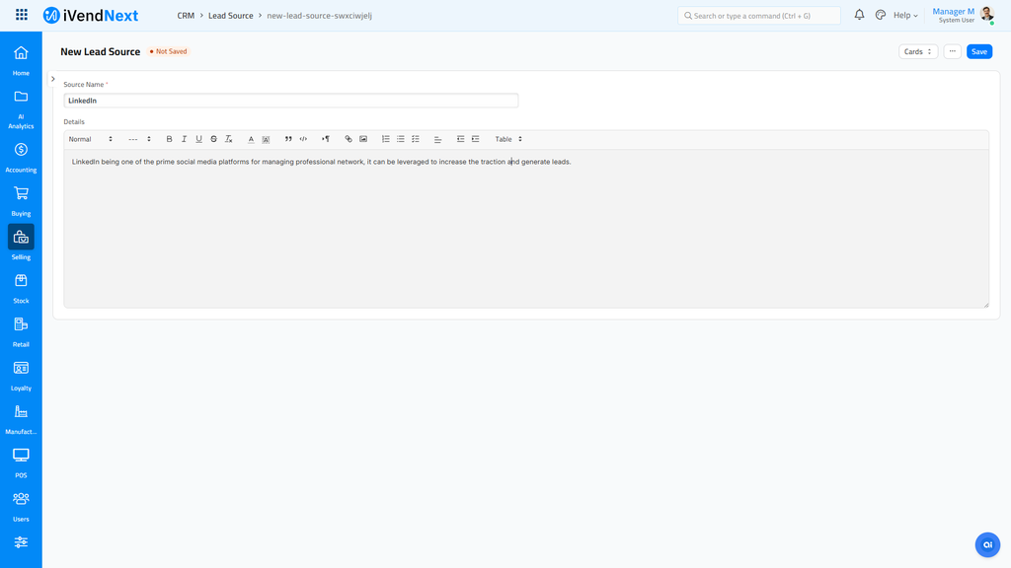Open the Manufacturing module
Viewport: 1011px width, 568px height.
[x=21, y=419]
